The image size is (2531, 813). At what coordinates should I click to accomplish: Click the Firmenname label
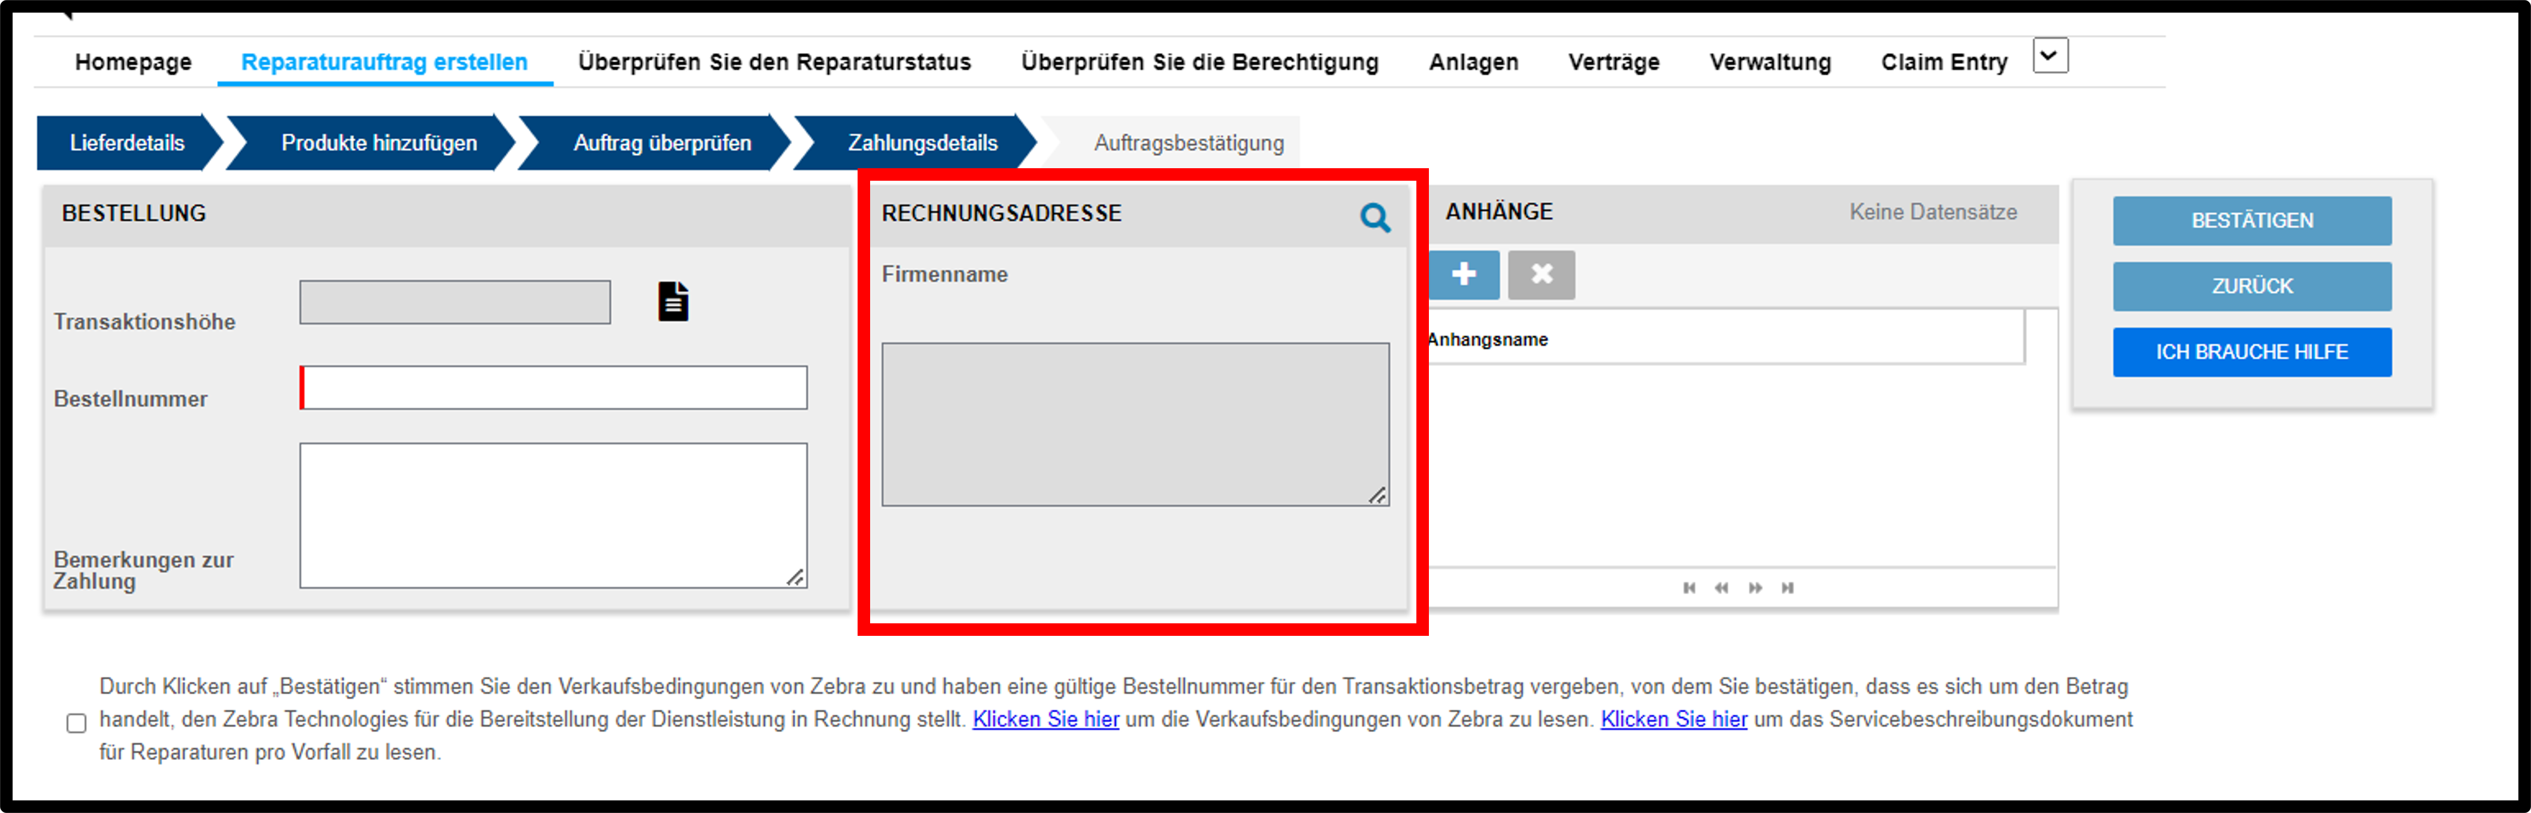[944, 274]
